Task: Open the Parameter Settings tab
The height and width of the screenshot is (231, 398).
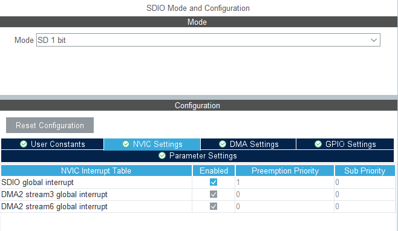Action: pos(197,155)
